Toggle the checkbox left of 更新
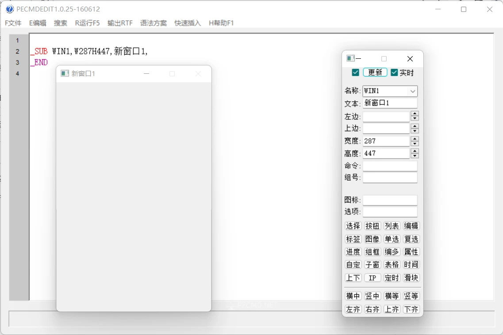This screenshot has width=503, height=335. 355,72
